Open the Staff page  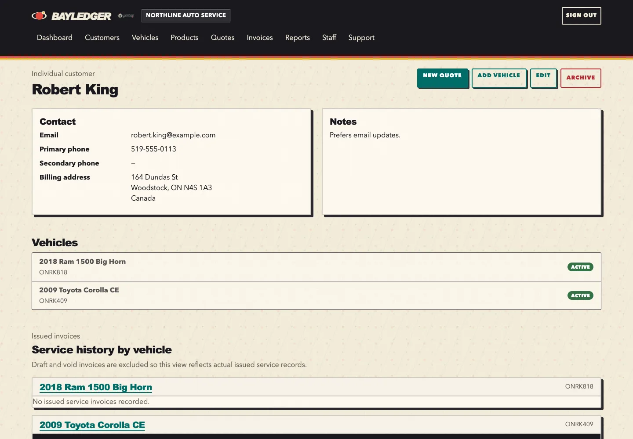(329, 38)
